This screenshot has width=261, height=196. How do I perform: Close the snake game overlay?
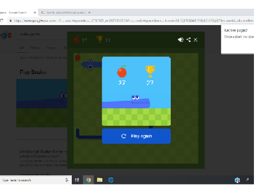(x=196, y=40)
